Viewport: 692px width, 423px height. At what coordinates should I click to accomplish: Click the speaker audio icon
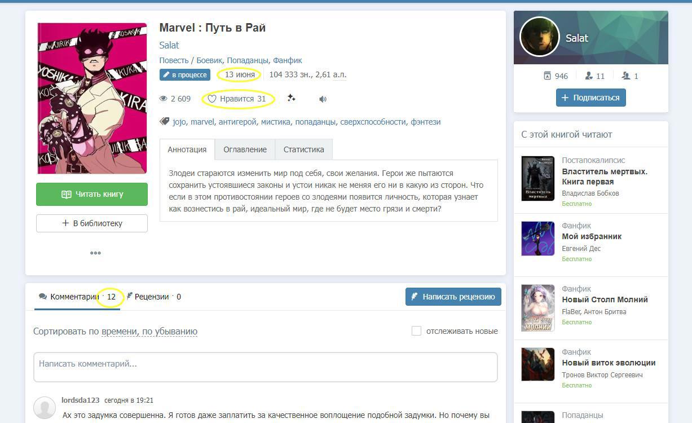[323, 99]
